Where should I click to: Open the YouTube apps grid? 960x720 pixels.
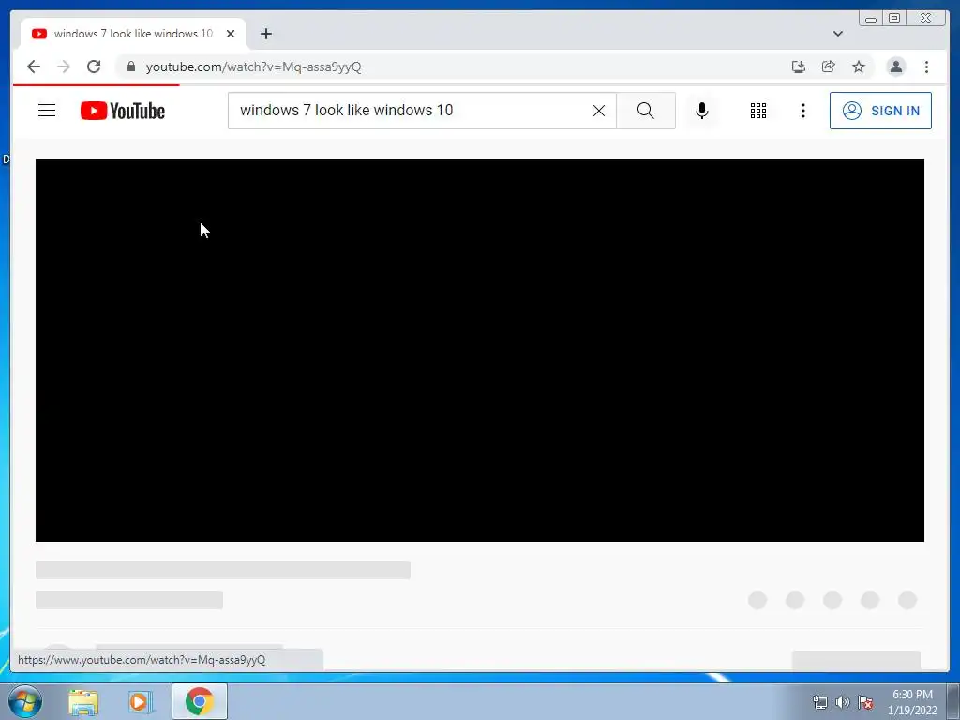(757, 111)
